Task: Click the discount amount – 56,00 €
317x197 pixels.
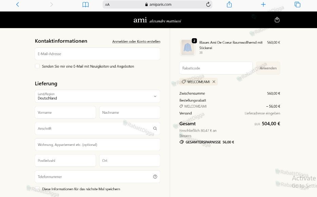Action: click(x=273, y=106)
